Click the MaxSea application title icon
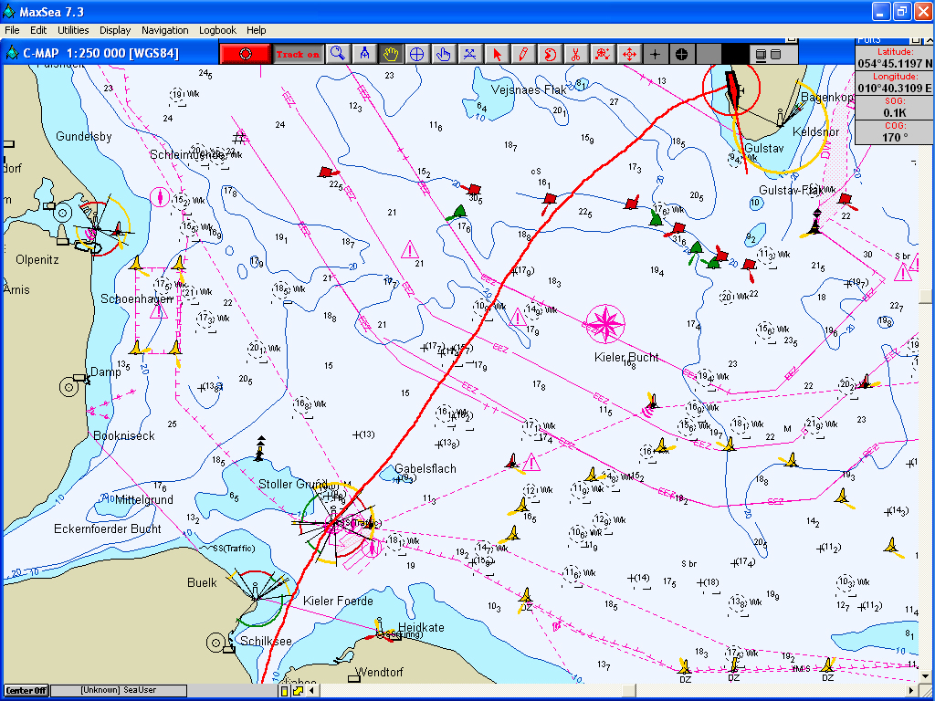Image resolution: width=935 pixels, height=701 pixels. (x=9, y=11)
